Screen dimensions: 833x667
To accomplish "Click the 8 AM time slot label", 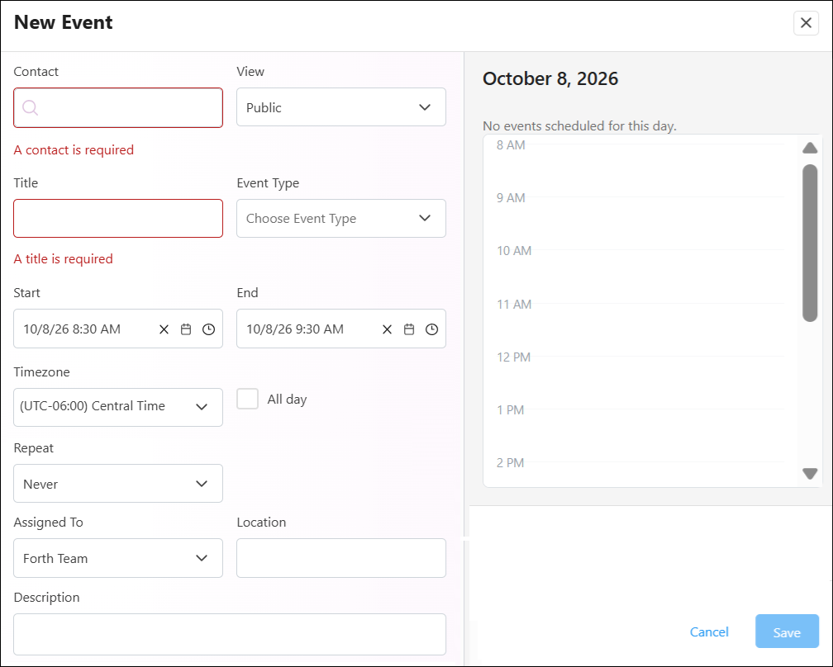I will [511, 144].
